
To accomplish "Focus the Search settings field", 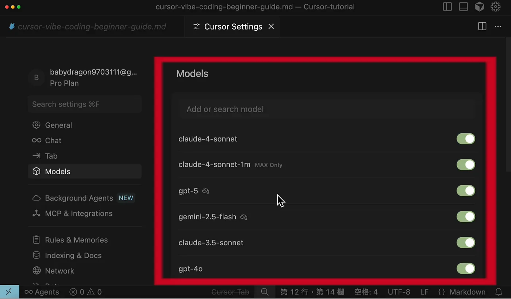I will 85,104.
